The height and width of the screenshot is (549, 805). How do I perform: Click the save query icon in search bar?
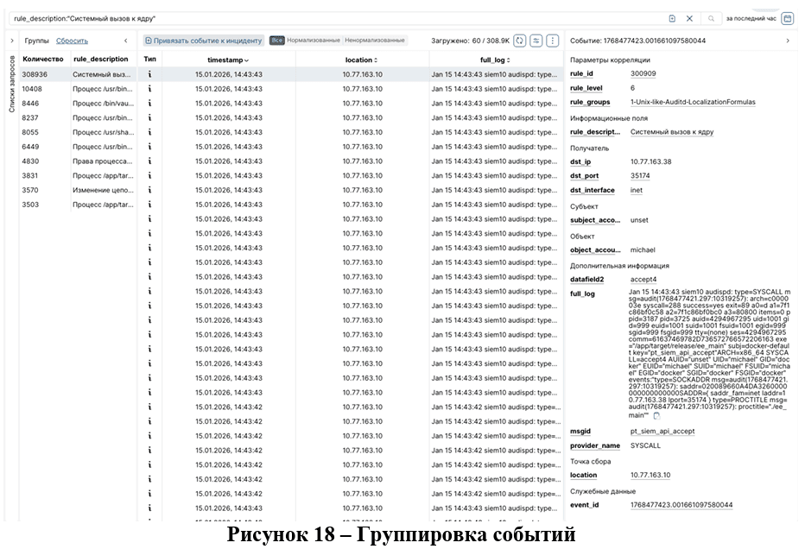click(x=672, y=18)
